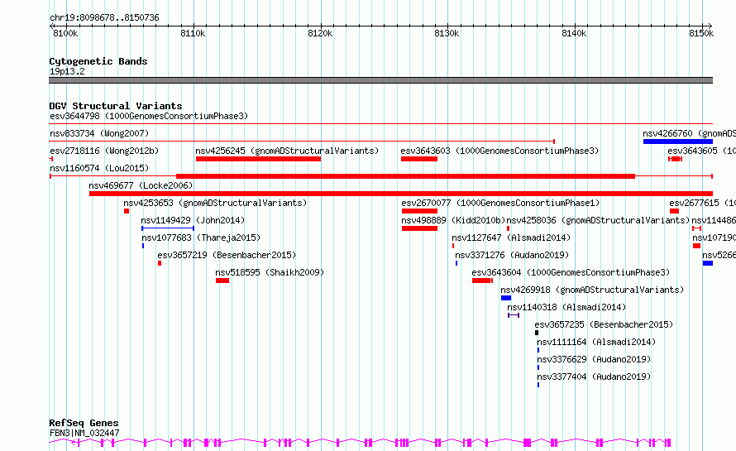This screenshot has height=451, width=736.
Task: Click the FBN3|NM_032447 gene label
Action: coord(84,433)
